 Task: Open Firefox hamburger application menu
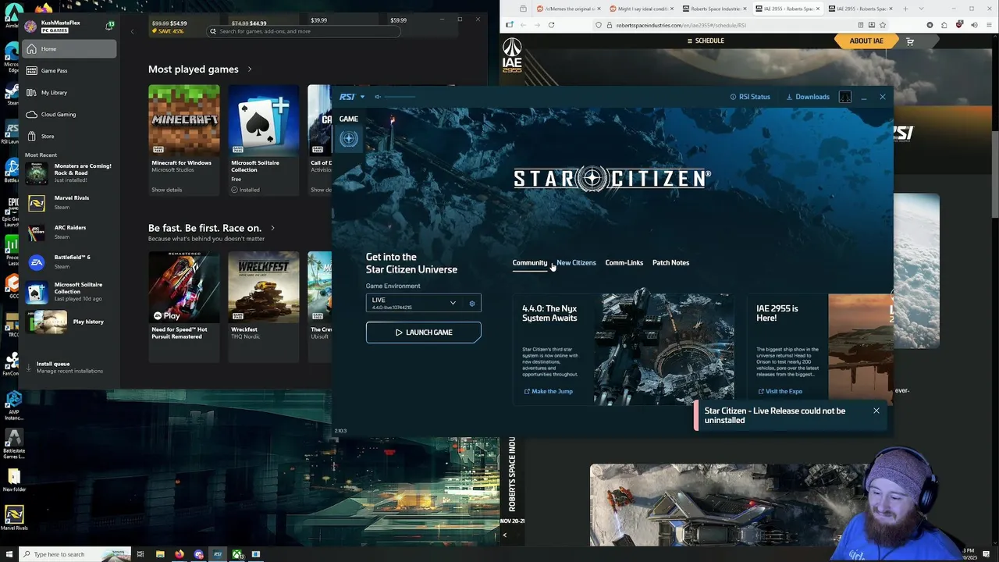[x=988, y=25]
